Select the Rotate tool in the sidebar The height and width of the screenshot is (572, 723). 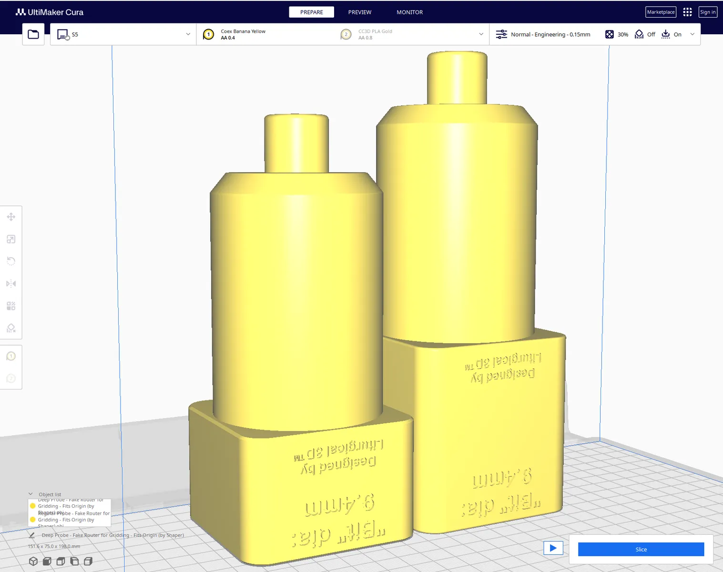click(11, 261)
